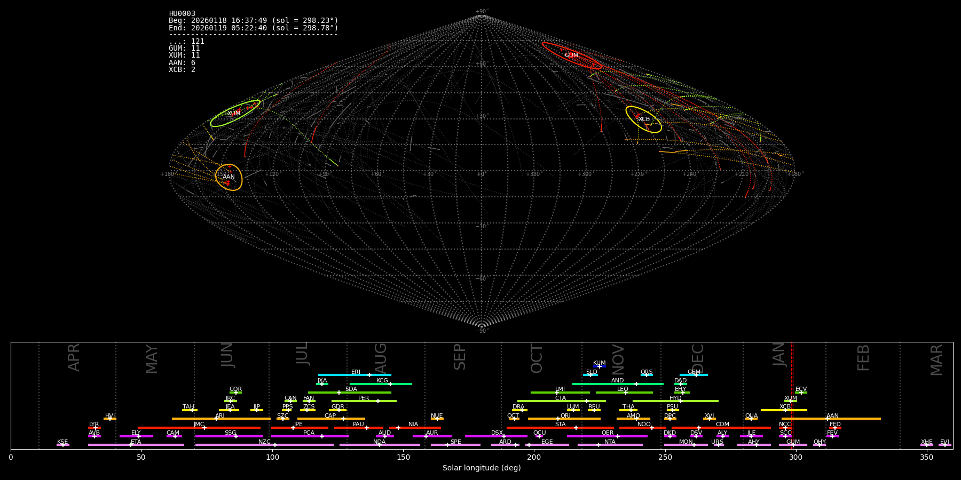Click the +120° right ascension label

(x=272, y=174)
